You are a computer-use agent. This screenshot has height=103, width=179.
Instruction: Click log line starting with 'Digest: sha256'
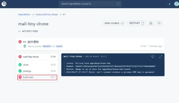[x=111, y=66]
